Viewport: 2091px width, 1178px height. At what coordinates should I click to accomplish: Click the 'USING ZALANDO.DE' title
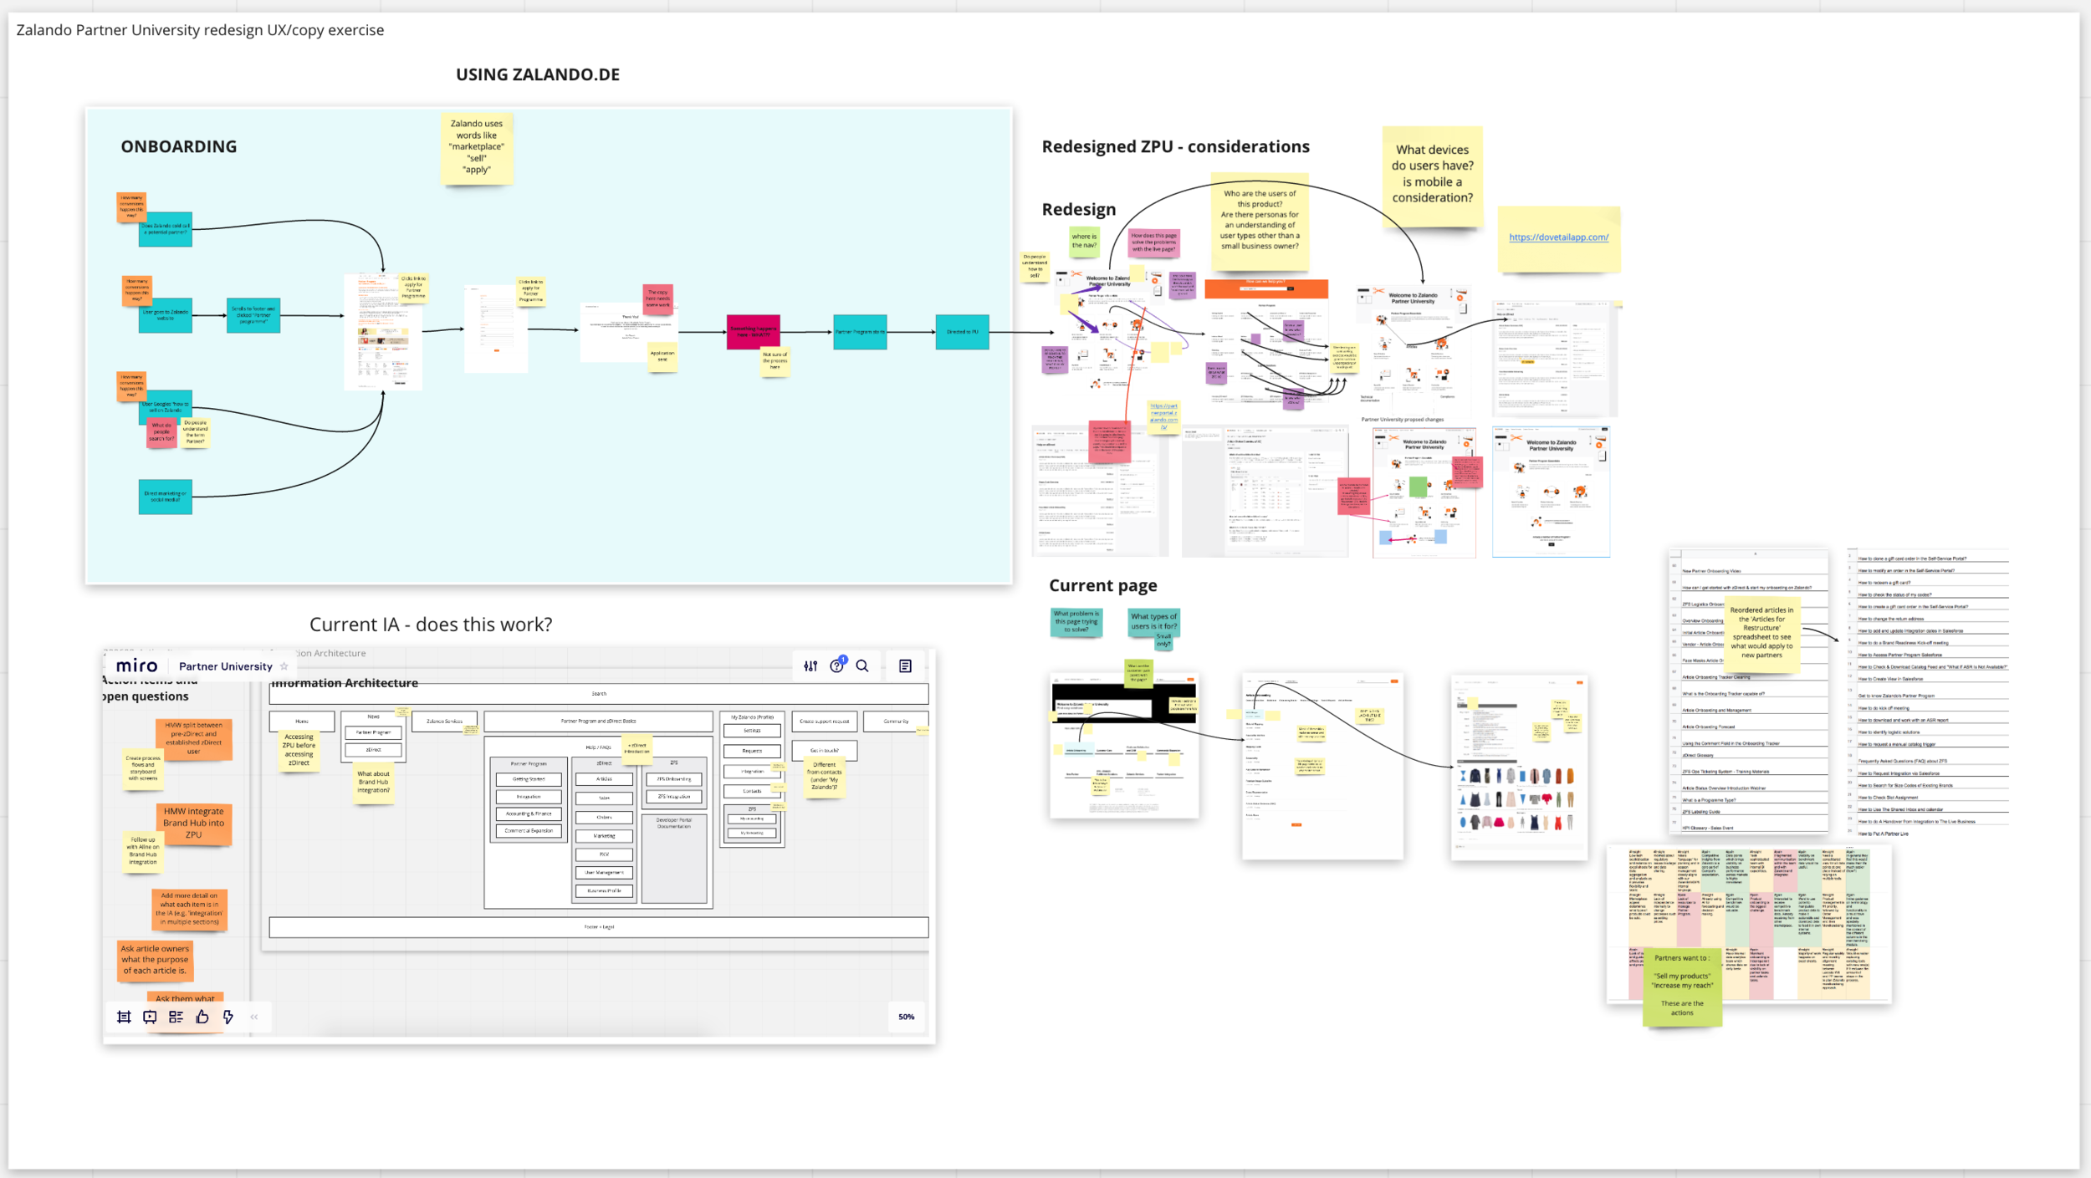[538, 74]
